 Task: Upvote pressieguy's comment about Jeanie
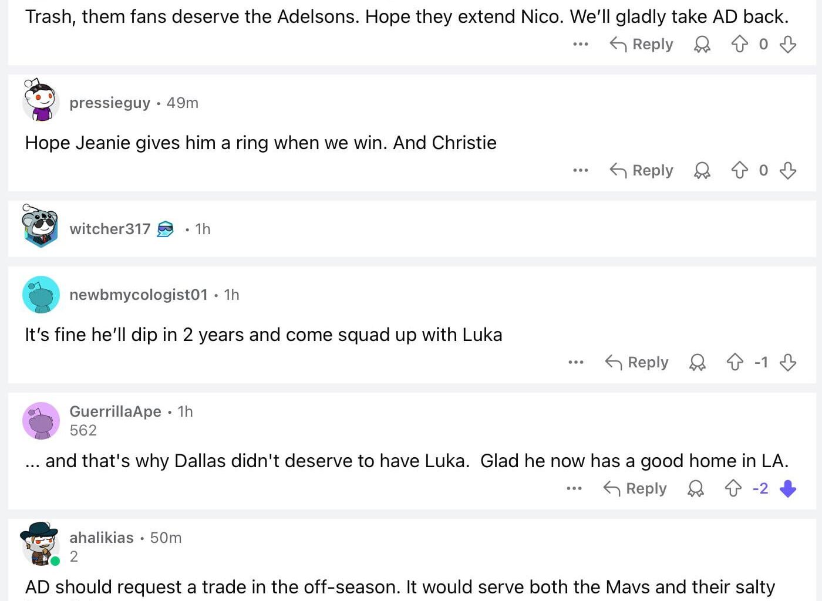(x=739, y=170)
